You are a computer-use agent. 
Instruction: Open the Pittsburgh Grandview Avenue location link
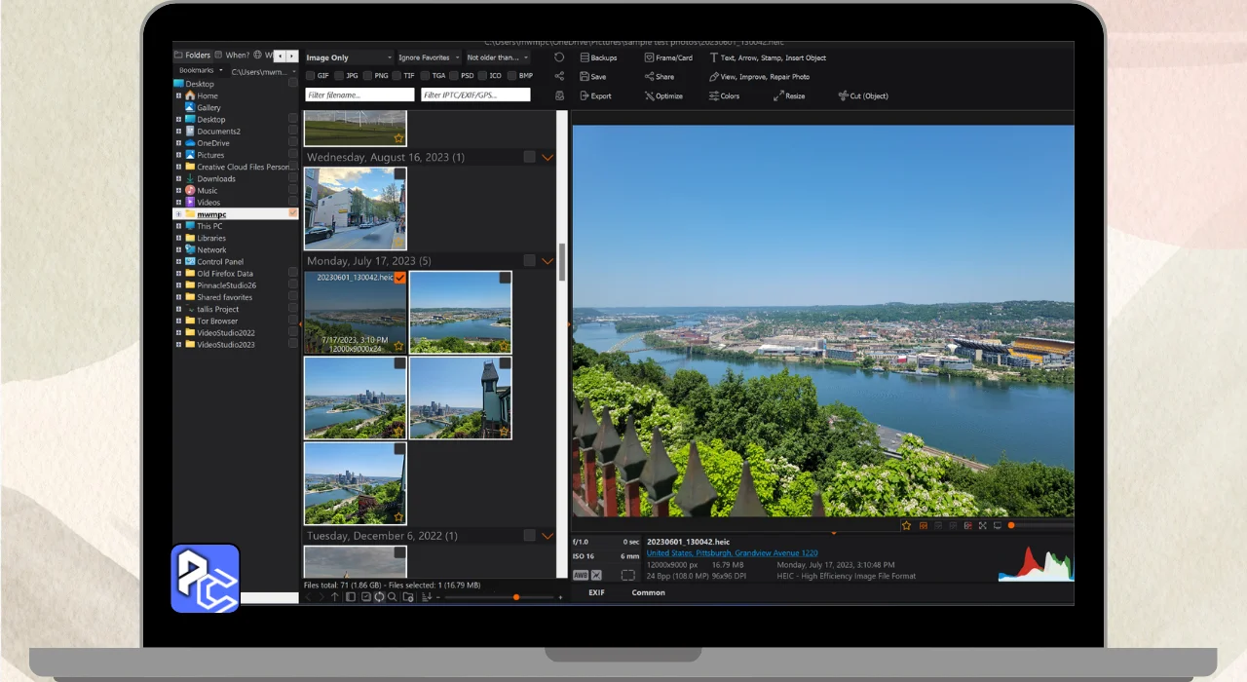(x=732, y=553)
